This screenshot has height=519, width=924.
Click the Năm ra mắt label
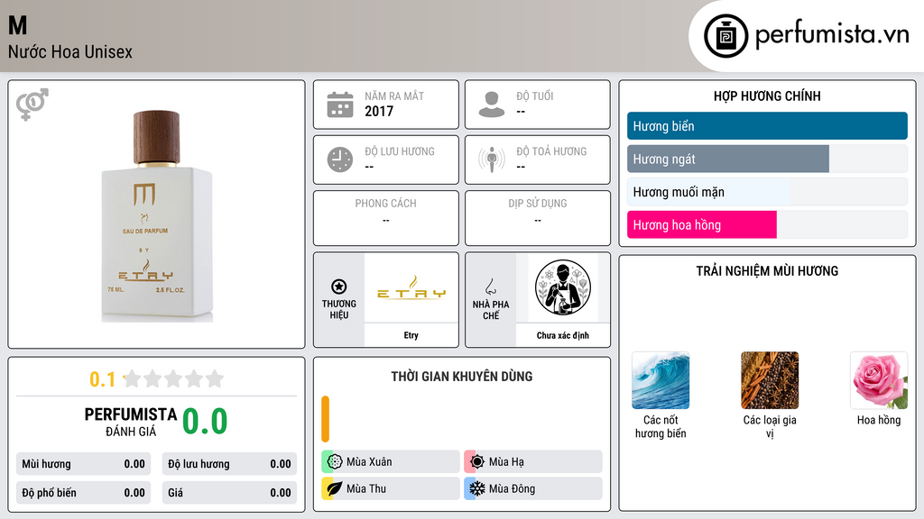[x=394, y=96]
